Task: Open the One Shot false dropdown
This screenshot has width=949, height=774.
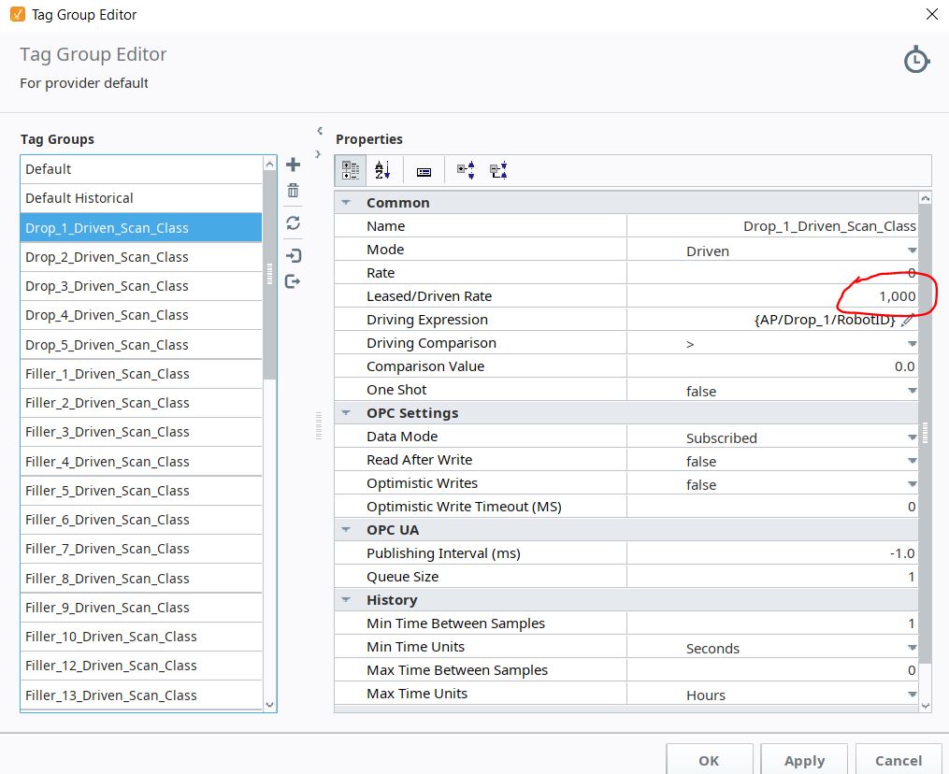Action: pos(911,391)
